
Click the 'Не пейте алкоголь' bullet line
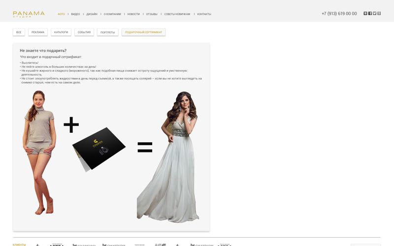(x=58, y=67)
